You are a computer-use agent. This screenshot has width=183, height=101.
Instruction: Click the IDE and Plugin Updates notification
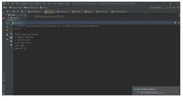point(156,91)
